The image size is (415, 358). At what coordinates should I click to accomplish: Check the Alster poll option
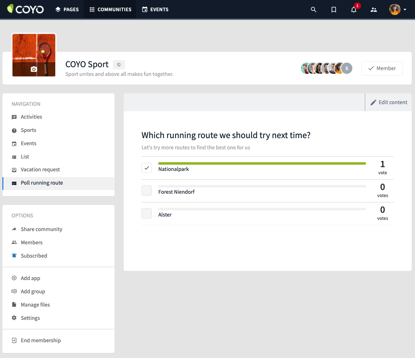(146, 213)
